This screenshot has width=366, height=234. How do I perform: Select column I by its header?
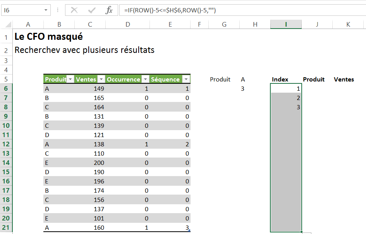click(286, 24)
